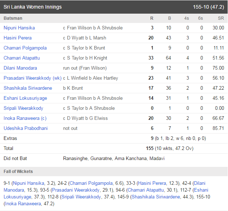Click Eshani Lokusuriyage in the scorecard
The image size is (228, 211).
tap(25, 98)
